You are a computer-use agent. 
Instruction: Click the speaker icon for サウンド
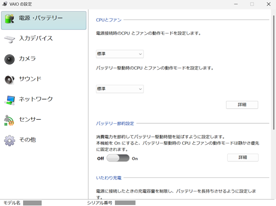pyautogui.click(x=10, y=80)
